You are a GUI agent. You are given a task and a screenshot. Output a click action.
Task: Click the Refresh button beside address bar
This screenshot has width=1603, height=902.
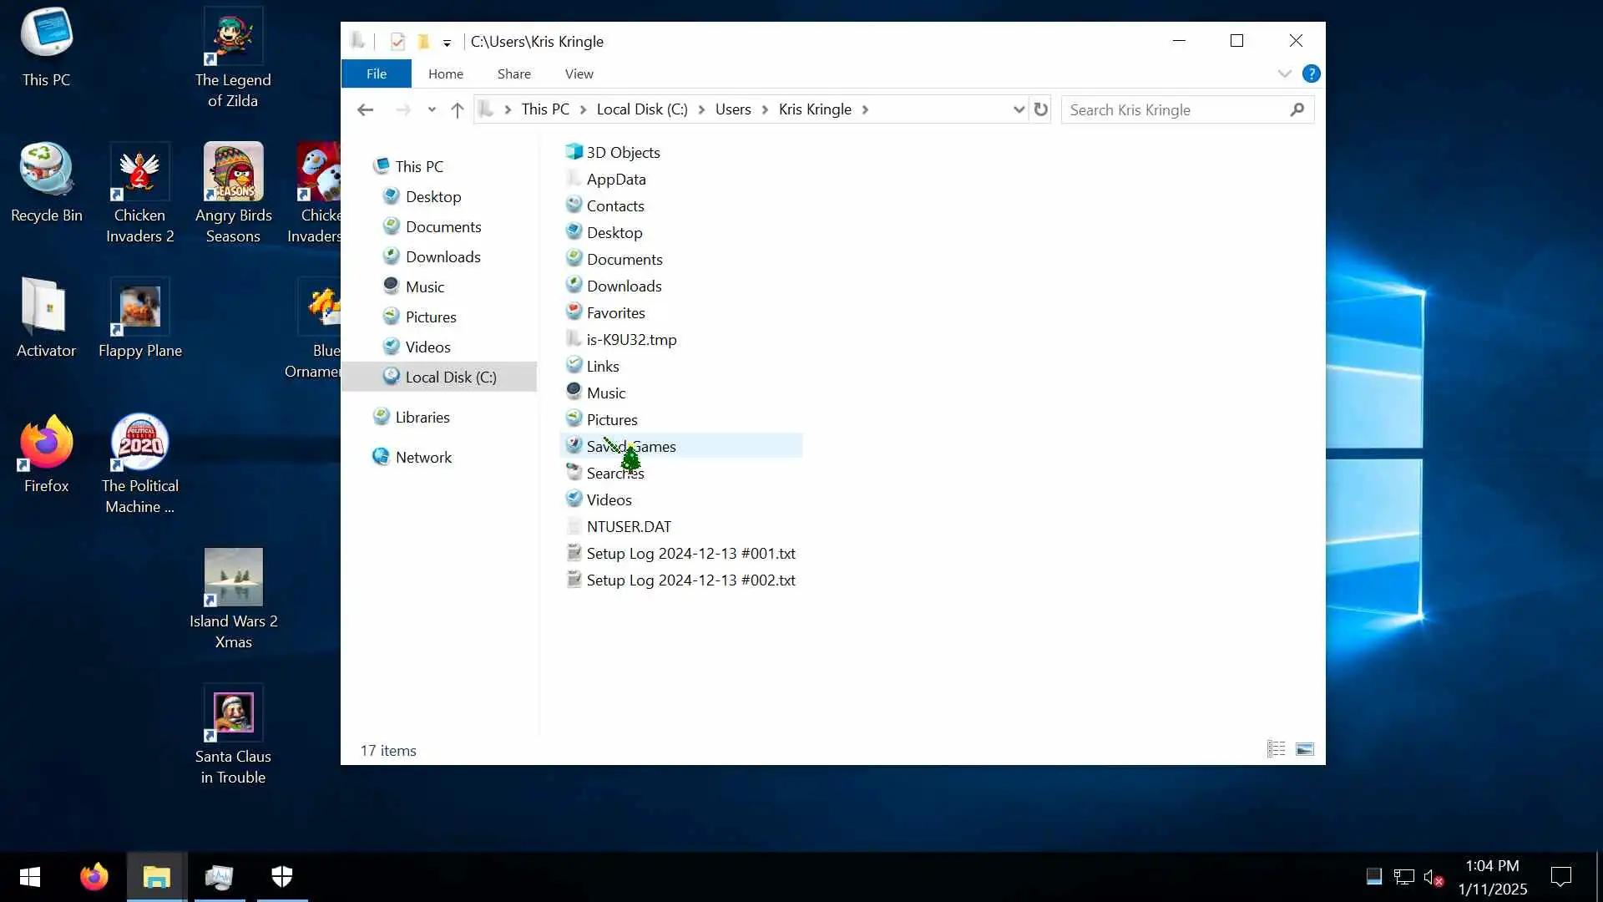pos(1040,109)
